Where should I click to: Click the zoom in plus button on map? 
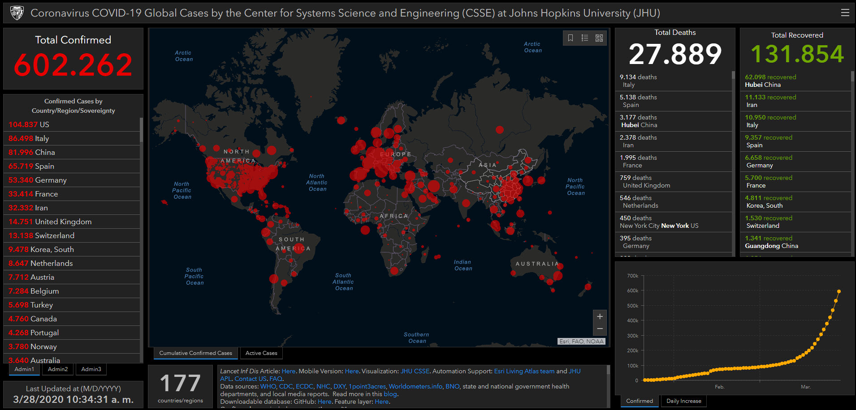[x=600, y=316]
